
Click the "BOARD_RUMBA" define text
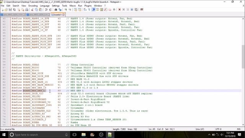pos(31,122)
